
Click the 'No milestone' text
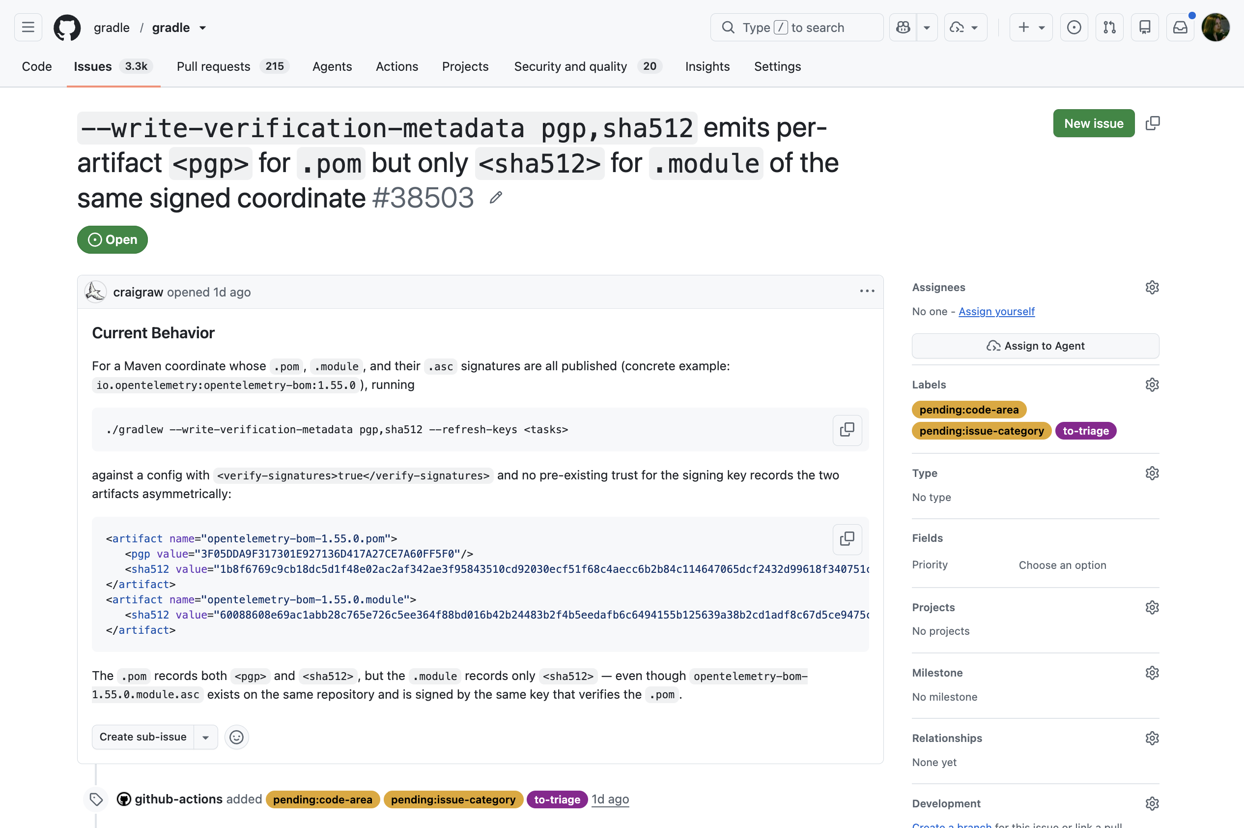944,697
